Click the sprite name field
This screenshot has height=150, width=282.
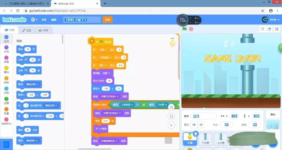point(204,116)
